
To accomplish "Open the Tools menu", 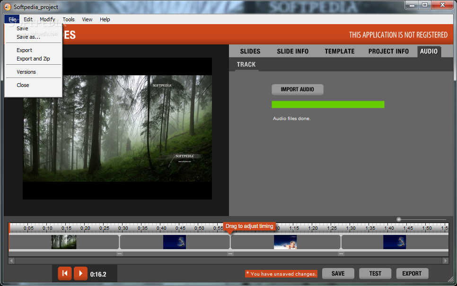I will pyautogui.click(x=69, y=19).
